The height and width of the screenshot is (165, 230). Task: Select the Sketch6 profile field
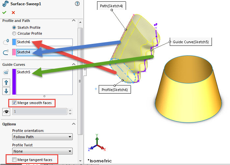pyautogui.click(x=44, y=42)
